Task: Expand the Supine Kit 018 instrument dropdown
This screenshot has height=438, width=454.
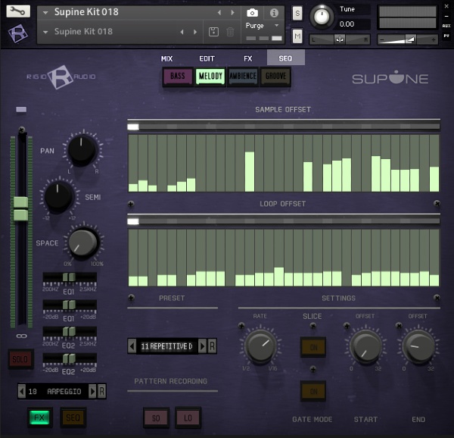Action: (x=46, y=13)
